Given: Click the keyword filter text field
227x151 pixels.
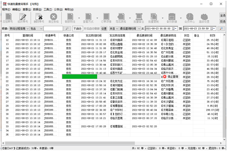Looking at the screenshot, I should pyautogui.click(x=53, y=28).
